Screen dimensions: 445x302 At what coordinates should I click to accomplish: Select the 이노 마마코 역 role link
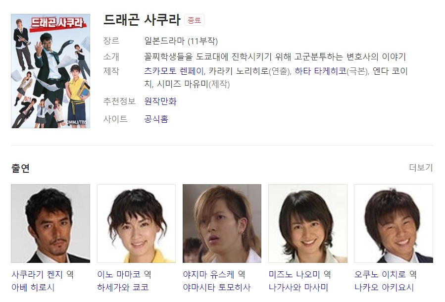[x=124, y=274]
